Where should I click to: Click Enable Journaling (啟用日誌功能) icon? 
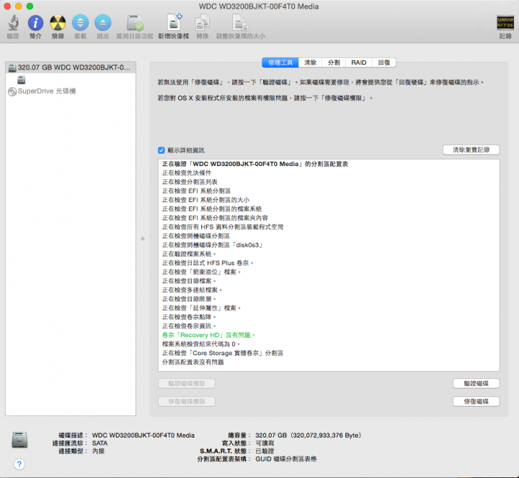[x=135, y=23]
